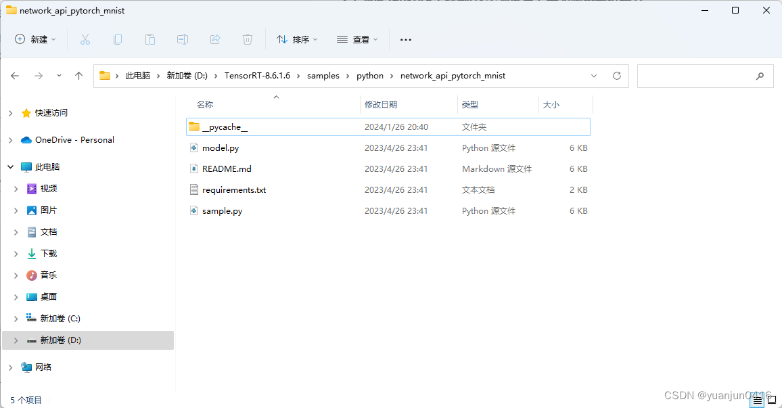This screenshot has height=408, width=782.
Task: Select 音乐 in navigation pane
Action: [x=49, y=275]
